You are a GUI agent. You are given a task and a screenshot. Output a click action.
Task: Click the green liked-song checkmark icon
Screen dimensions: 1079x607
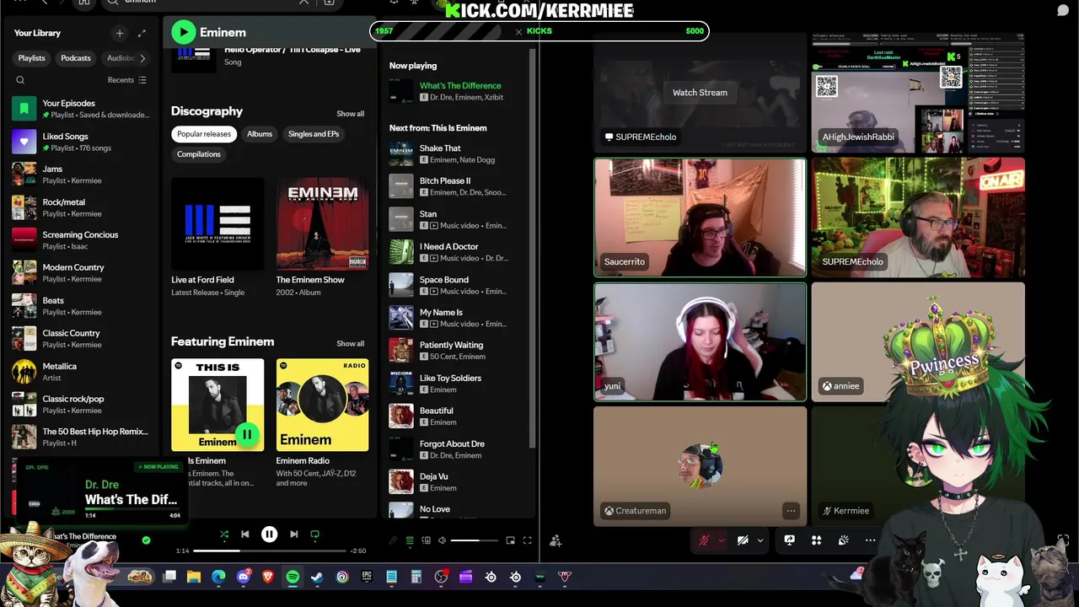click(146, 540)
